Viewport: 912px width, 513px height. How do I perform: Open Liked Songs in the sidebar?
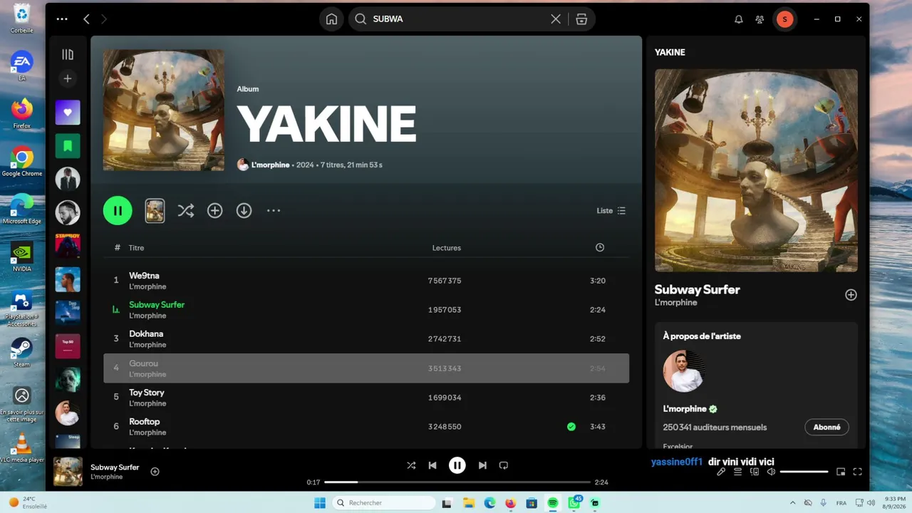(68, 113)
